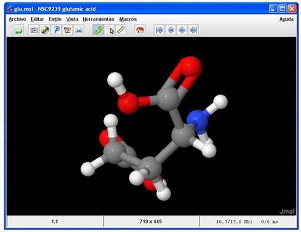Screen dimensions: 301x232
Task: Expand the Macros menu
Action: tap(128, 19)
